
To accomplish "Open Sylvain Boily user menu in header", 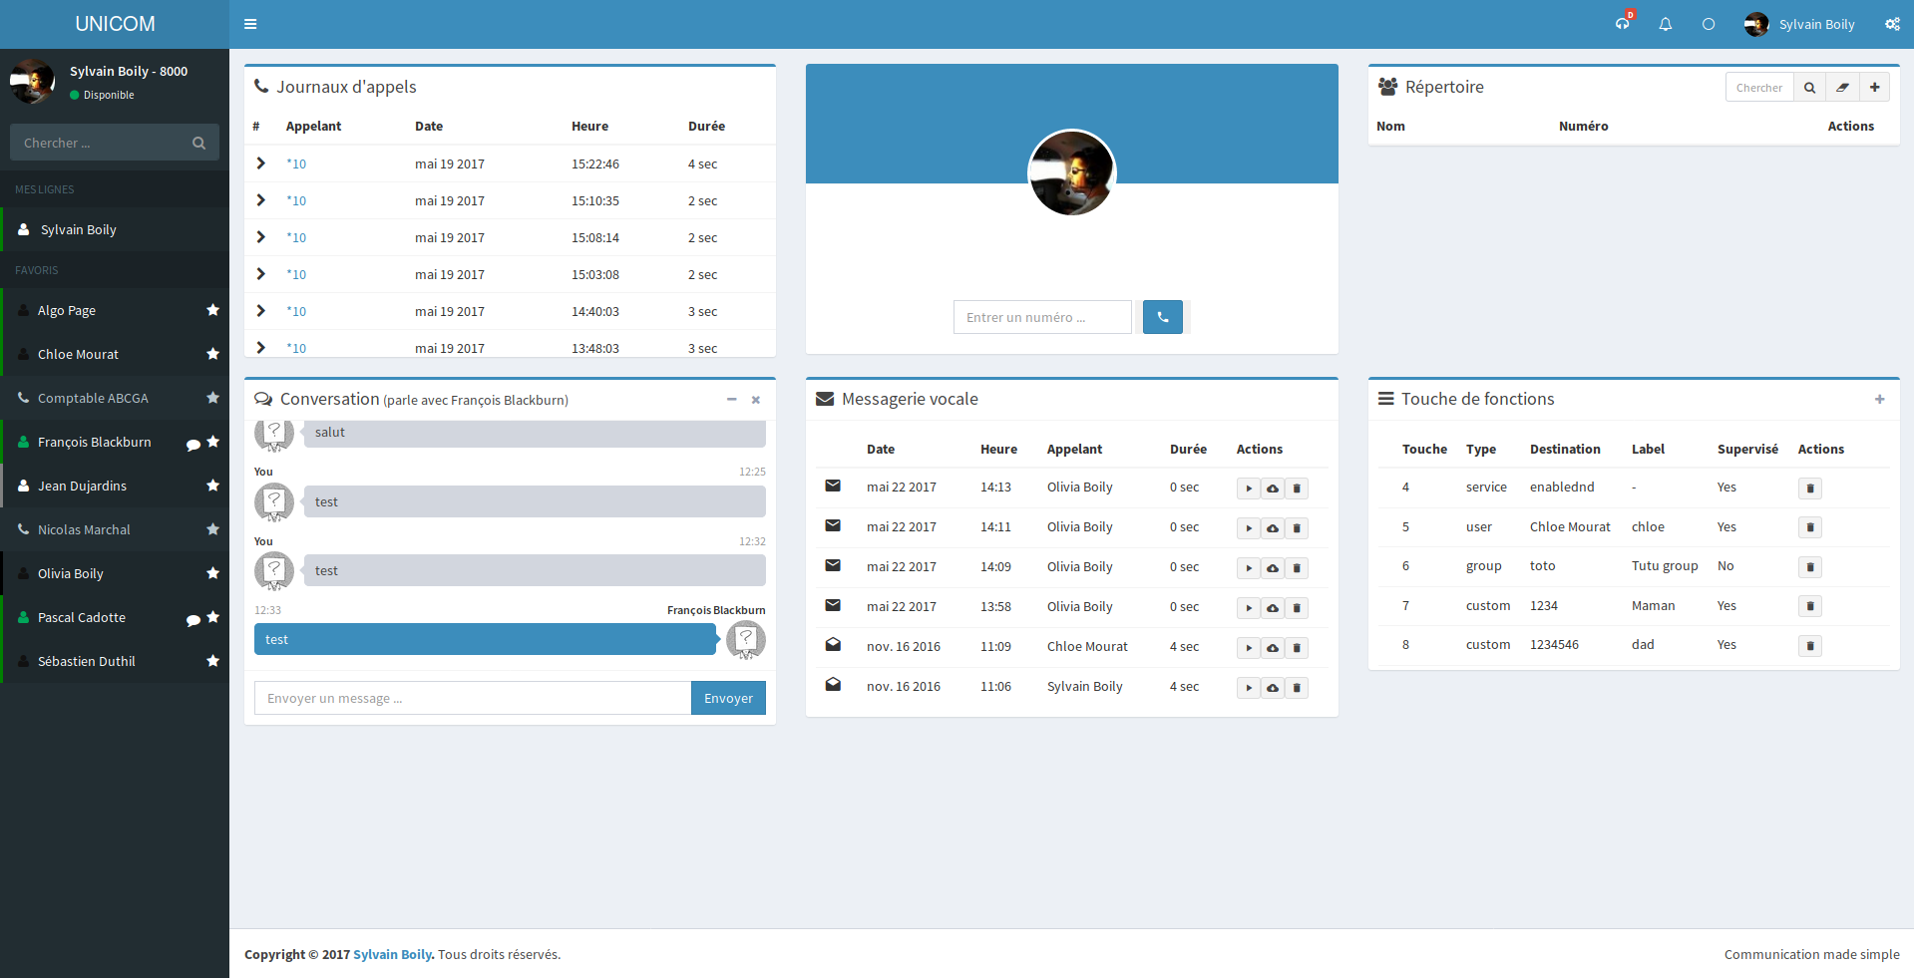I will tap(1800, 24).
